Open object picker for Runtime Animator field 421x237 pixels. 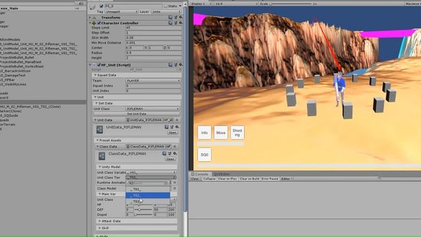pos(174,182)
